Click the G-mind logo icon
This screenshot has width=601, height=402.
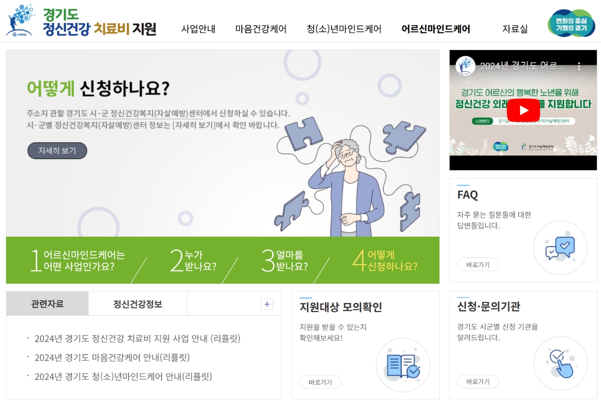(21, 20)
